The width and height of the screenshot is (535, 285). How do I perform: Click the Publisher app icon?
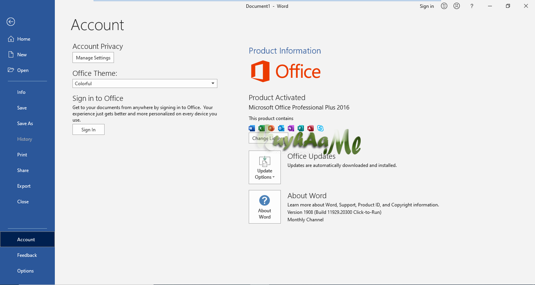coord(301,128)
